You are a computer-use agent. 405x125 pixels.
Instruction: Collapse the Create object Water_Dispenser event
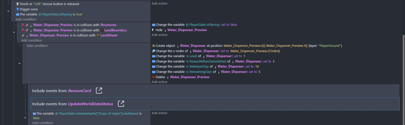pos(19,64)
